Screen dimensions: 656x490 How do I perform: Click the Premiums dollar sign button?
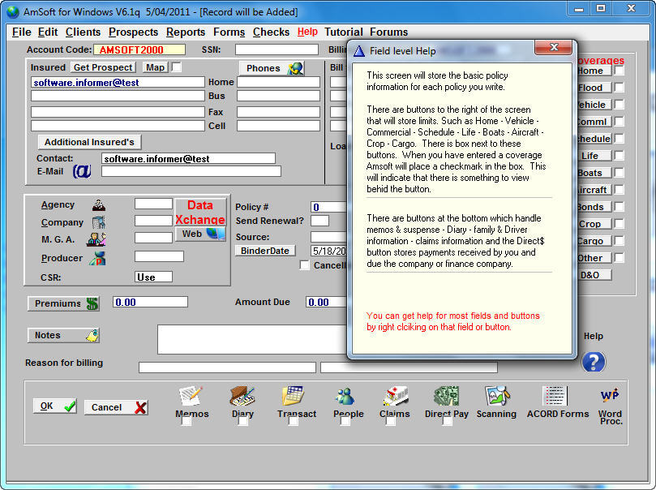63,303
